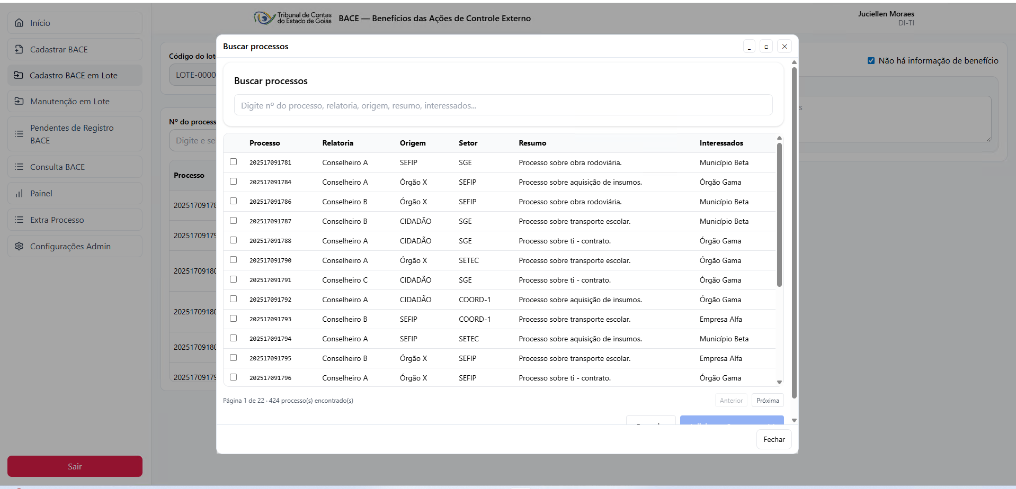1016x489 pixels.
Task: Go to next page with Próxima
Action: coord(767,401)
